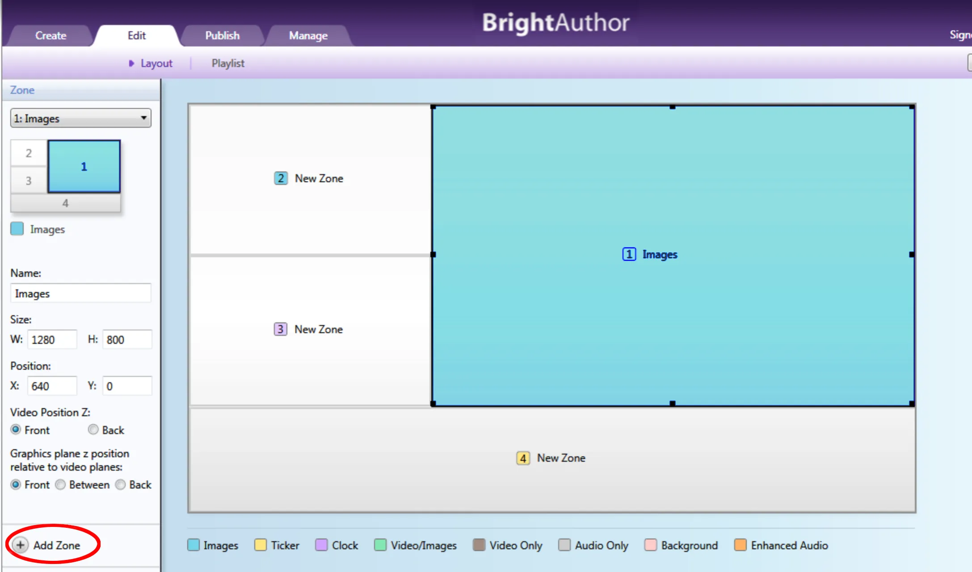The image size is (972, 572).
Task: Switch to the Edit tab
Action: (137, 35)
